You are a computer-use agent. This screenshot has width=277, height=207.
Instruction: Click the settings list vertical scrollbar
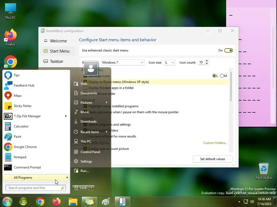coord(231,86)
